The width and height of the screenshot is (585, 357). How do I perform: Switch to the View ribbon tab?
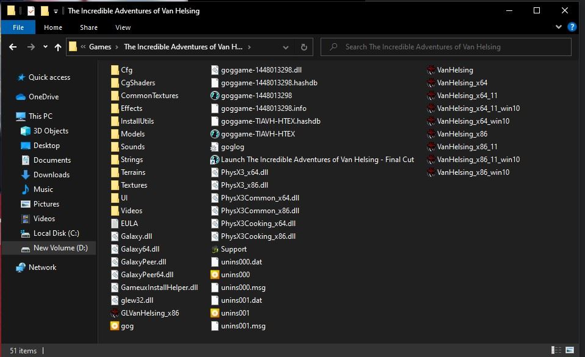pos(123,27)
